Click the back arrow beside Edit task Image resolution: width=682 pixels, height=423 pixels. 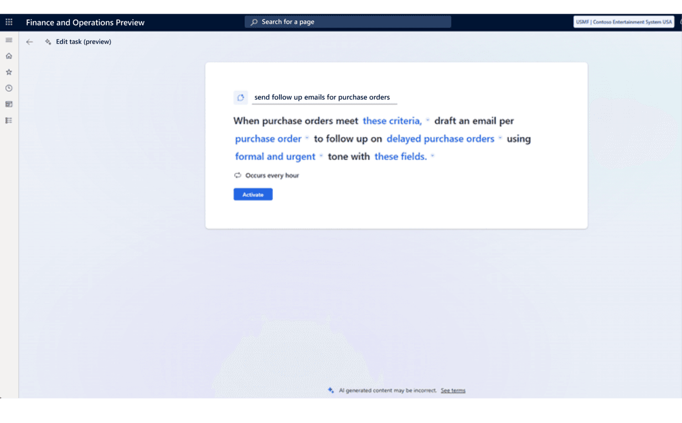30,42
